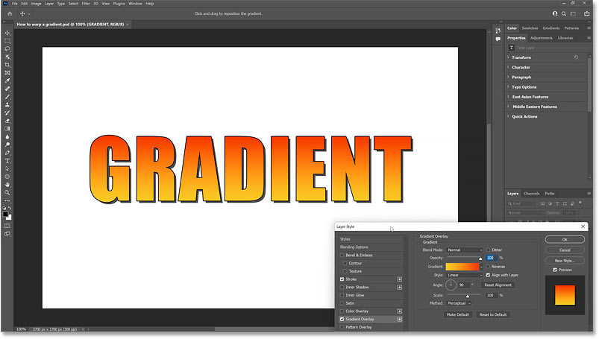The height and width of the screenshot is (339, 599).
Task: Select the Lasso tool
Action: click(7, 49)
